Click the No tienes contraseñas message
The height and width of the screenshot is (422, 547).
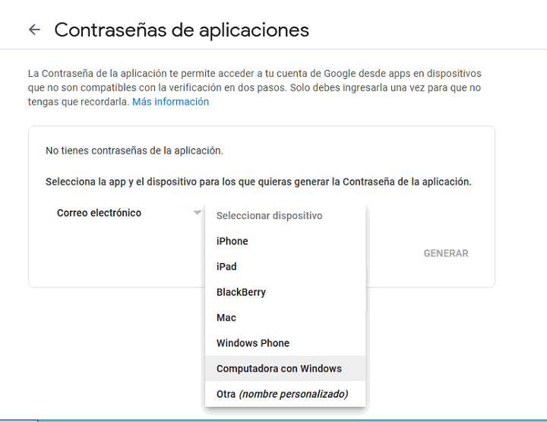(134, 151)
